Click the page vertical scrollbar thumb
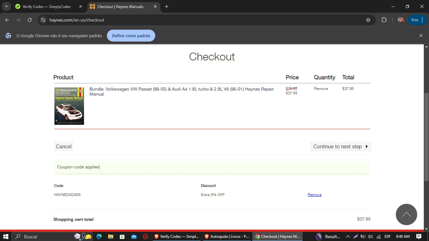Viewport: 429px width, 241px height. pyautogui.click(x=426, y=137)
